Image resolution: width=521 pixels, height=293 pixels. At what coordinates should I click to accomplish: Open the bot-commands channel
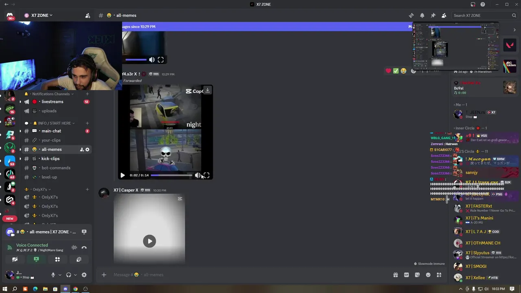(56, 168)
